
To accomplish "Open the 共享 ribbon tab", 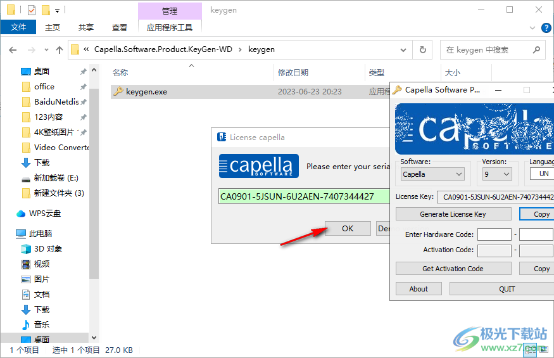I will [x=86, y=28].
